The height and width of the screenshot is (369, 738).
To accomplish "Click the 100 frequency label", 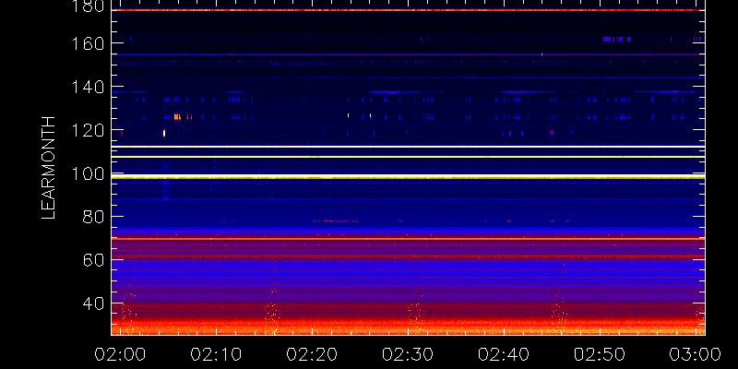I will pyautogui.click(x=89, y=173).
